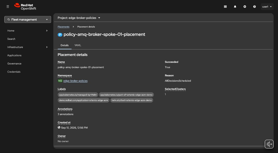Viewport: 278px width, 153px height.
Task: Click the Name value policy-amq-broker-spoke-01-placement
Action: 81,67
